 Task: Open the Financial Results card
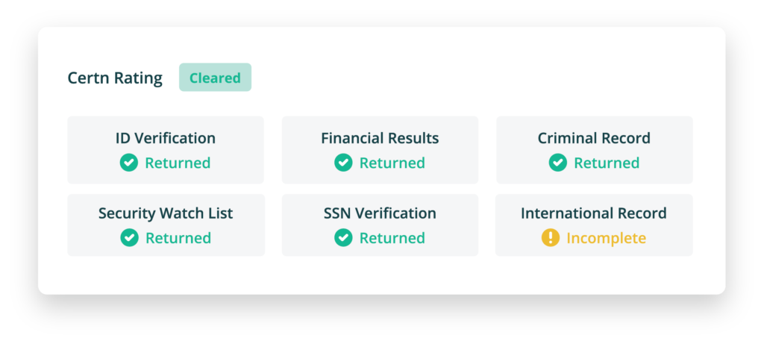[380, 149]
